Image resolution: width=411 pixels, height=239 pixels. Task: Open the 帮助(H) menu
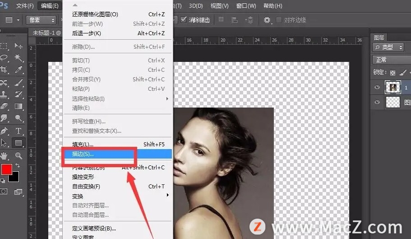pos(273,6)
